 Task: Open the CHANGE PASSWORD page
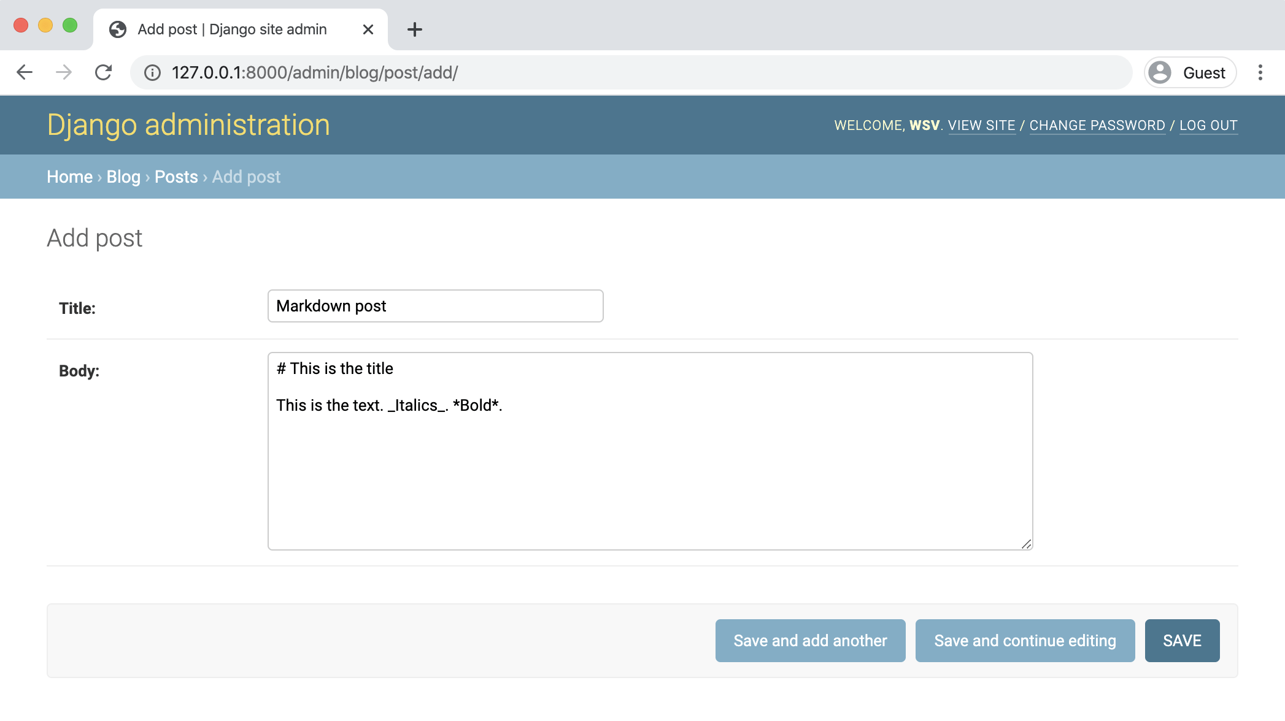coord(1097,125)
